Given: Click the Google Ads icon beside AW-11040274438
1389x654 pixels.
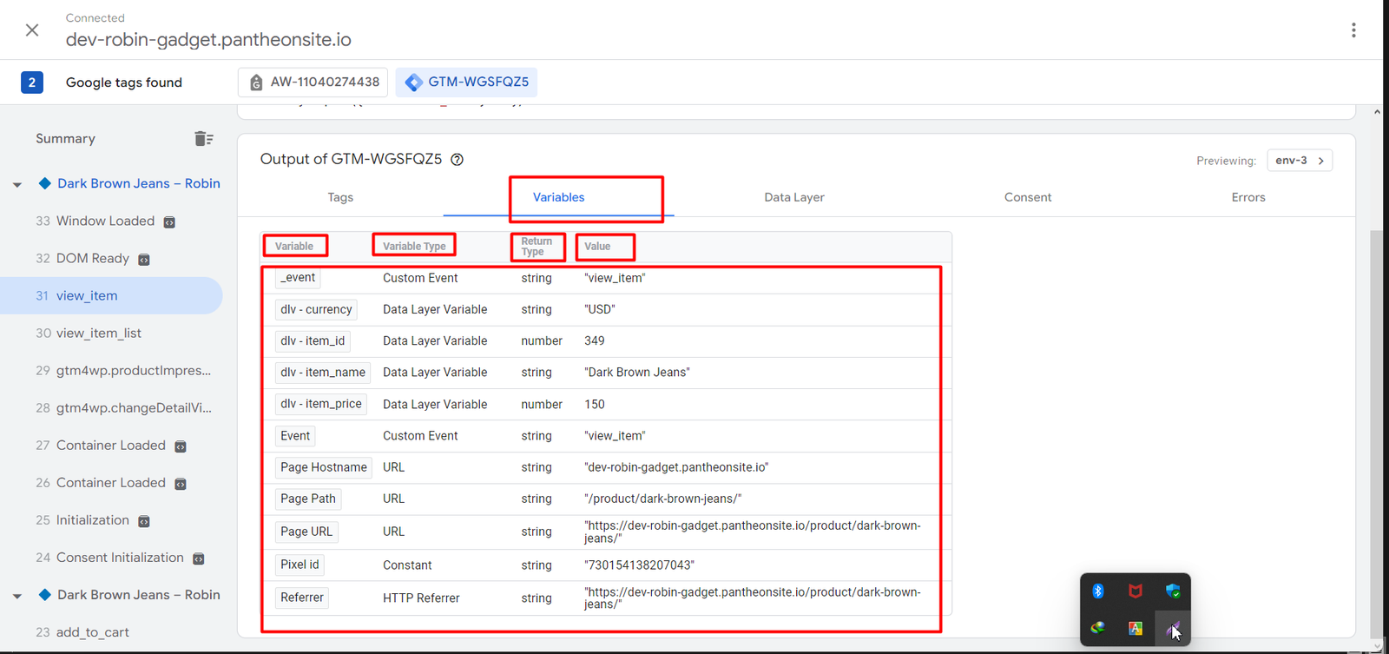Looking at the screenshot, I should coord(256,83).
